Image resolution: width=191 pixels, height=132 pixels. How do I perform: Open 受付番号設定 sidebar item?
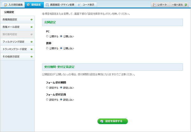17,34
